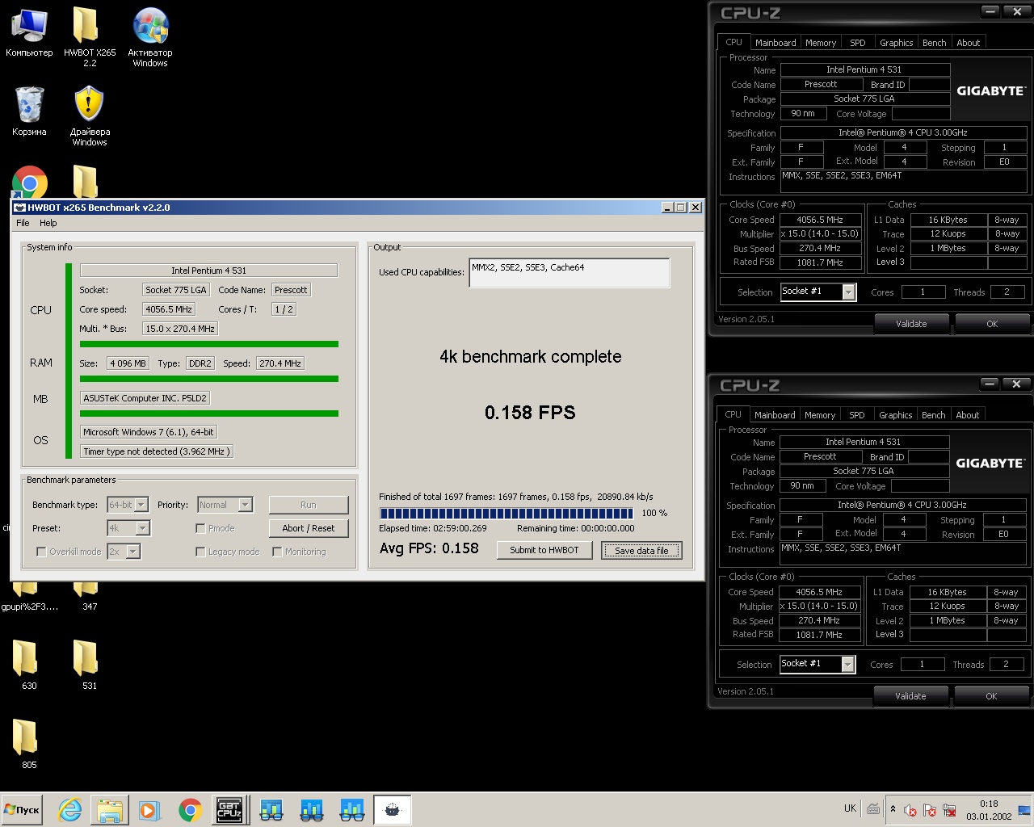Open the File menu in HWBOT
The height and width of the screenshot is (827, 1034).
23,223
